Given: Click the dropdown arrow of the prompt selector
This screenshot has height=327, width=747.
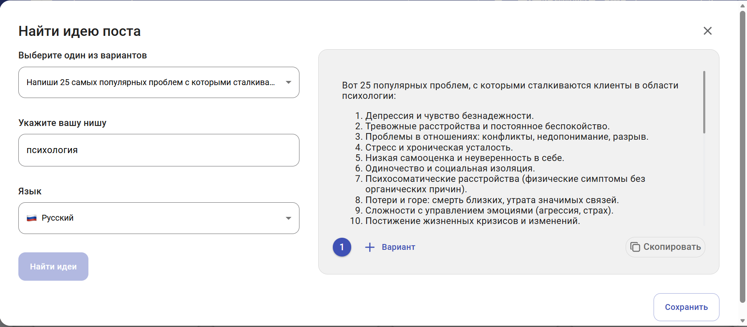Looking at the screenshot, I should 288,83.
